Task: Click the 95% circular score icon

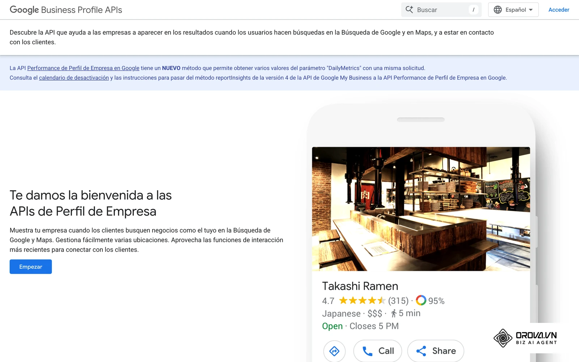Action: click(x=421, y=300)
